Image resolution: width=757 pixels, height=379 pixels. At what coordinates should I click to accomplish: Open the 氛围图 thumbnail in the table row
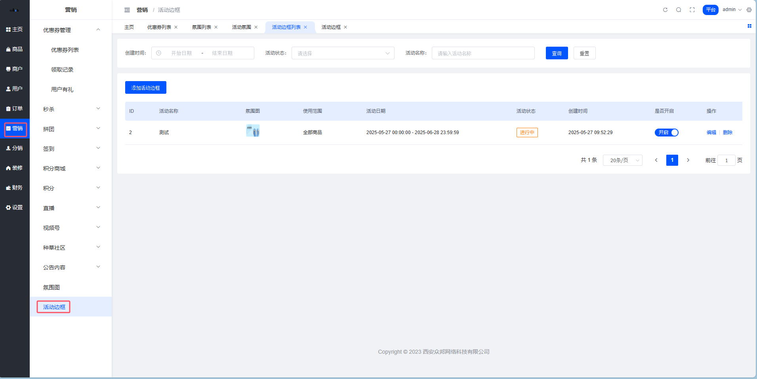tap(253, 131)
